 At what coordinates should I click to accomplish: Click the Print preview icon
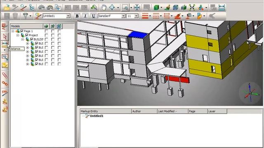tap(50, 7)
